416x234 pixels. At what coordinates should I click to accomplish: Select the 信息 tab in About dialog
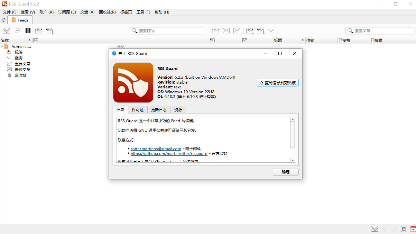[120, 109]
